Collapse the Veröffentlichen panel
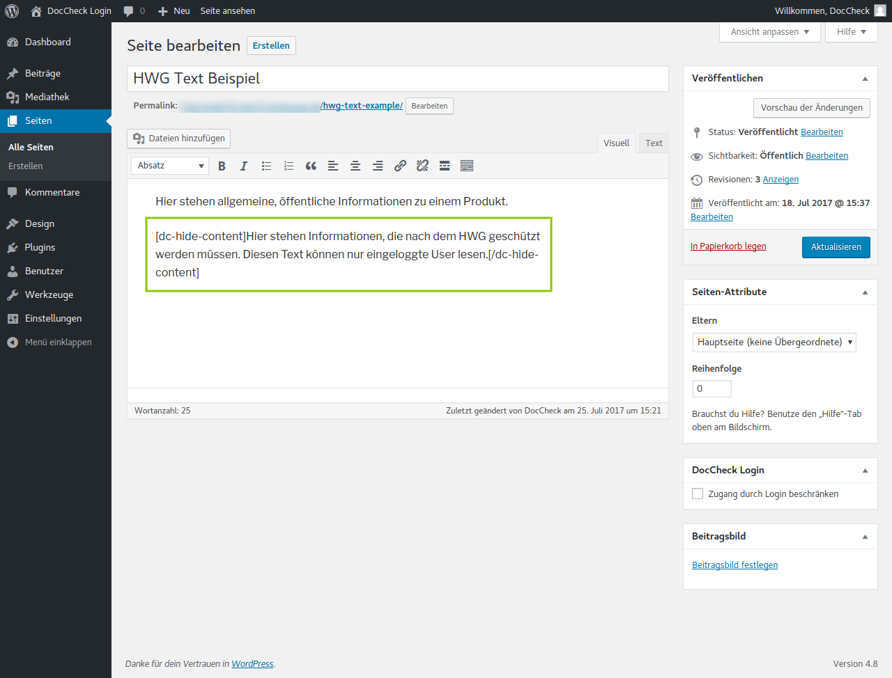The image size is (892, 678). pyautogui.click(x=865, y=79)
